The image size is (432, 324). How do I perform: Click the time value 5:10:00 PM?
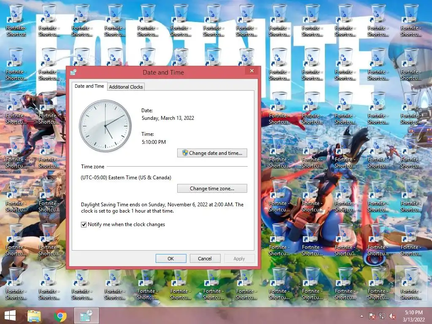(154, 142)
